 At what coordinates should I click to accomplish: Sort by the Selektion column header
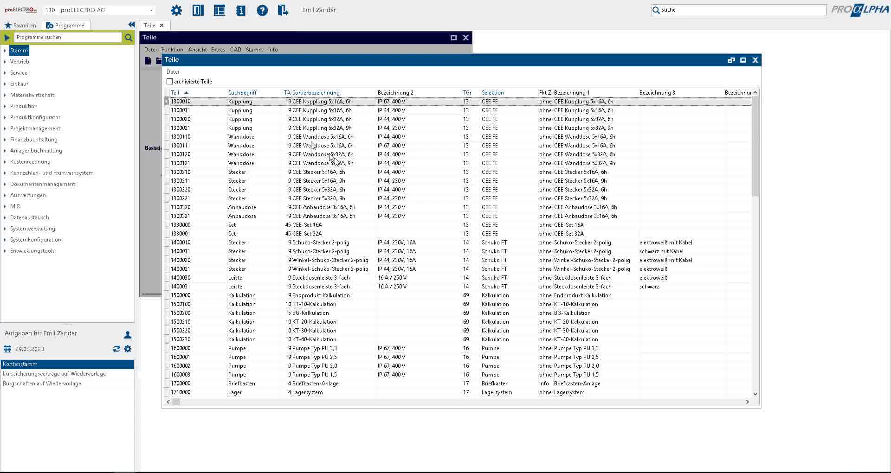(492, 93)
